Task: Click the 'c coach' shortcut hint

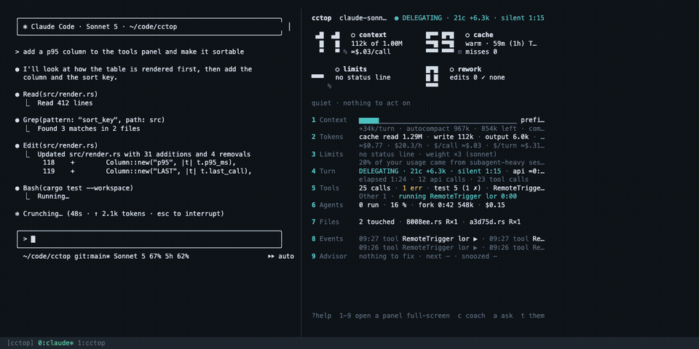Action: click(471, 316)
